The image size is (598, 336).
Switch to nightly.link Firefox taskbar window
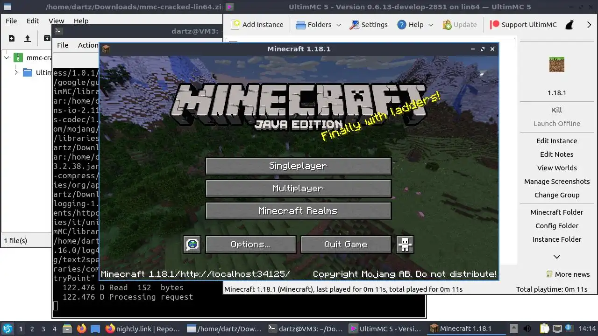143,329
